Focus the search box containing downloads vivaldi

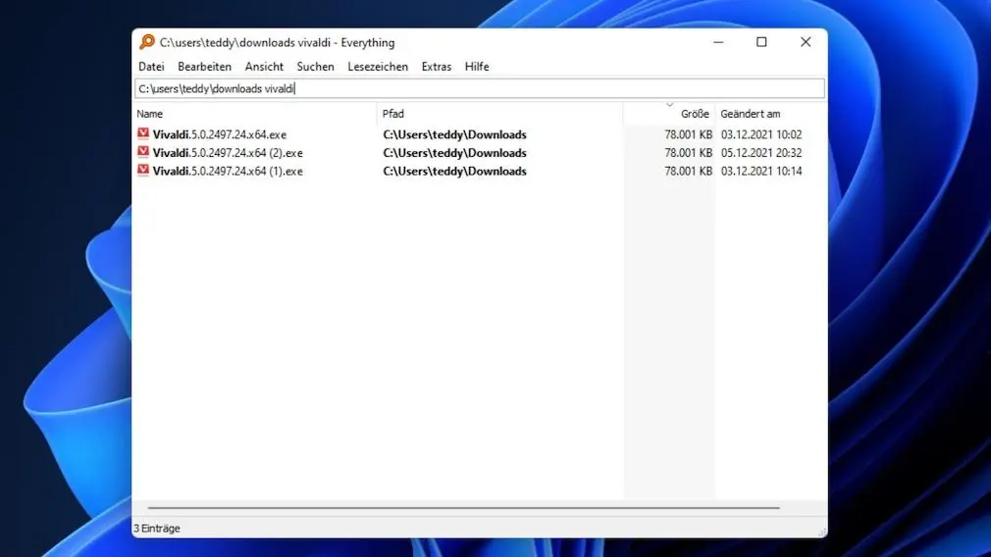(x=480, y=88)
